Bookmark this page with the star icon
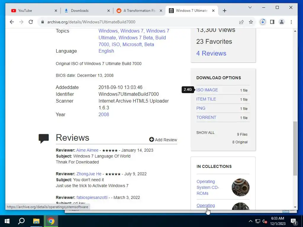Viewport: 303px width, 227px height. pyautogui.click(x=251, y=22)
